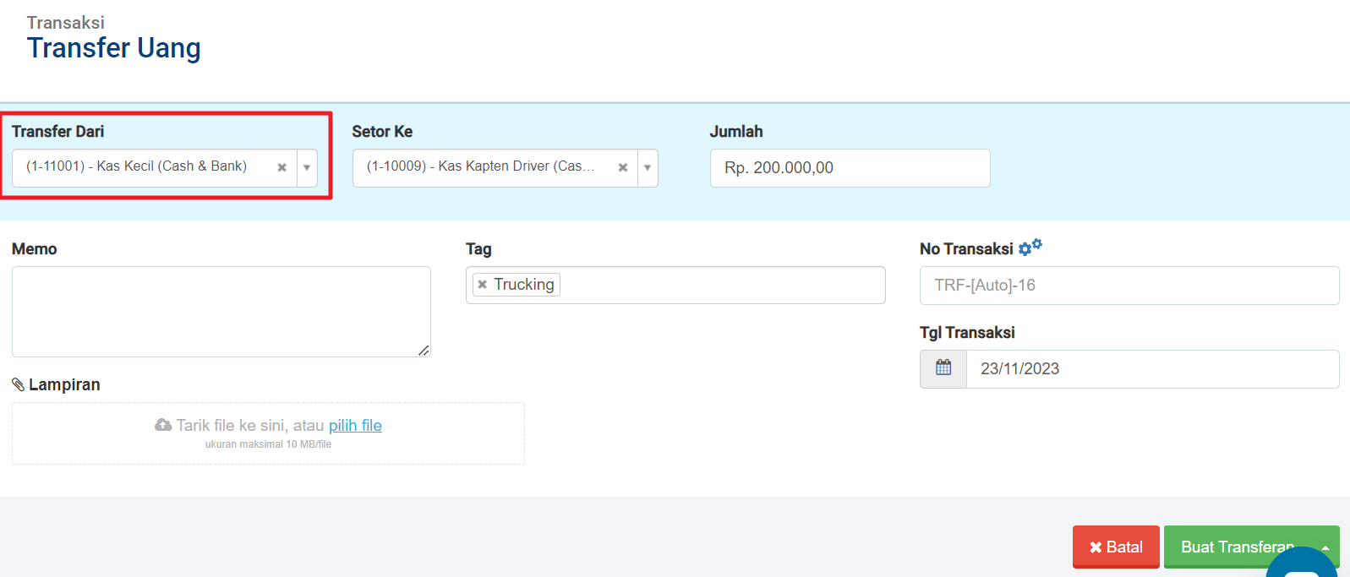Open the calendar date picker icon

[x=943, y=368]
